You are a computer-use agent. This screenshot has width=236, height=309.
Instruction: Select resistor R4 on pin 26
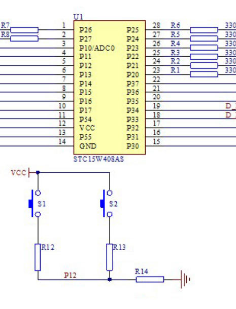(204, 48)
